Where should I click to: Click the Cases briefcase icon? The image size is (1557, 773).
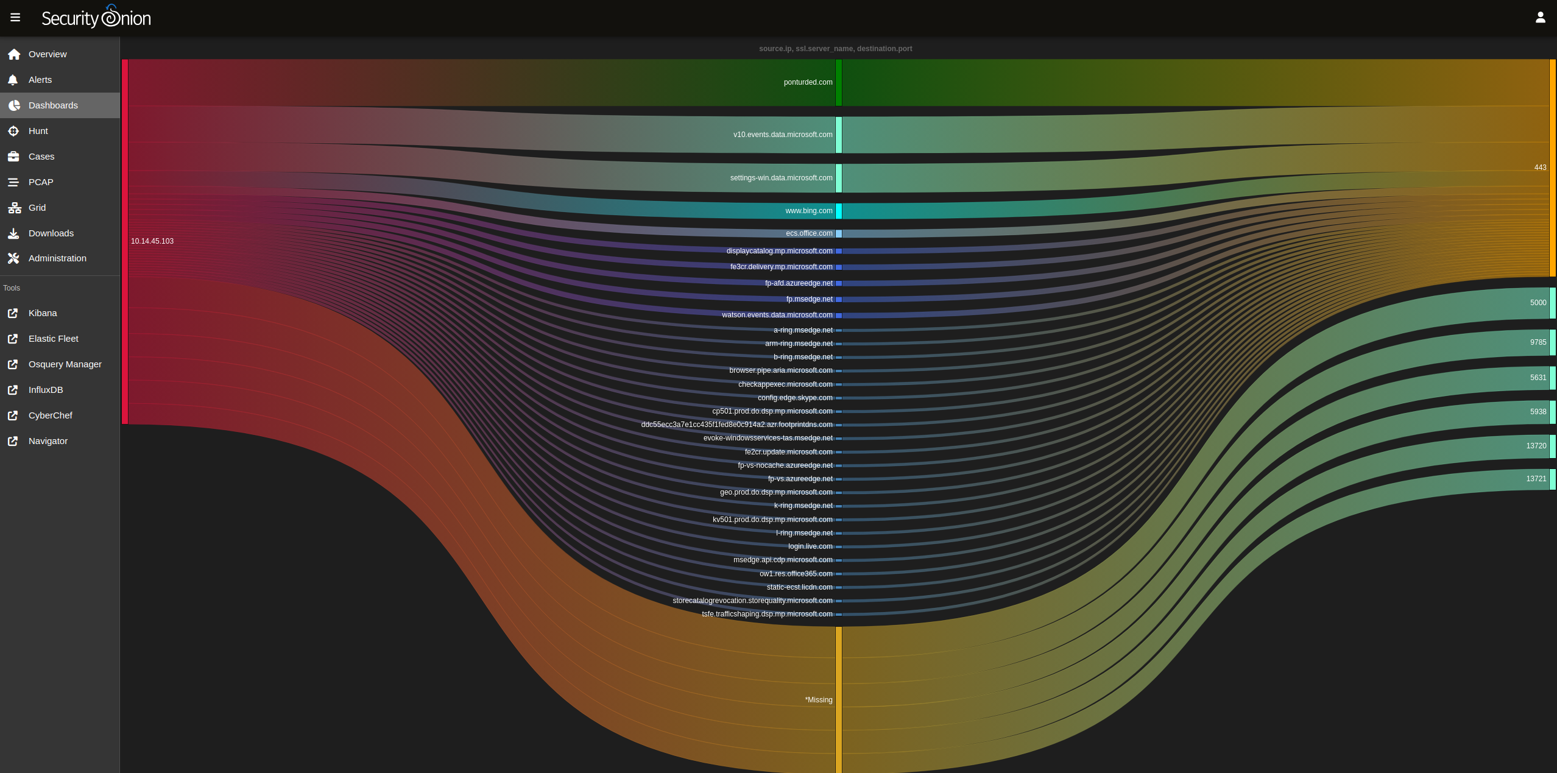13,157
